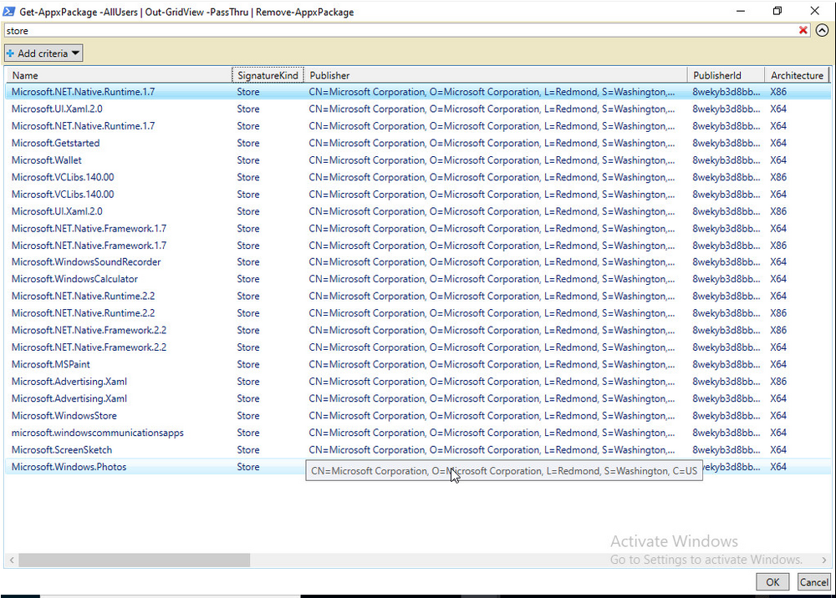This screenshot has height=598, width=836.
Task: Select the Microsoft.Advertising.Xaml X64 row
Action: coord(418,398)
